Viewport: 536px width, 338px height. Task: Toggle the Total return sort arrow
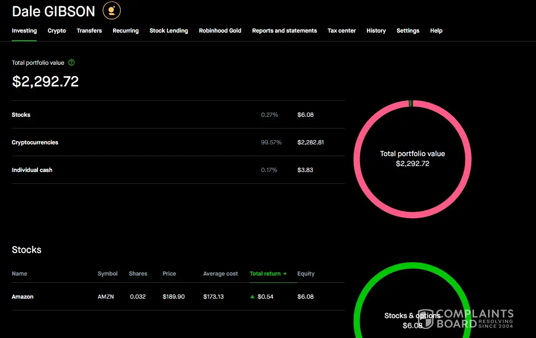coord(285,274)
